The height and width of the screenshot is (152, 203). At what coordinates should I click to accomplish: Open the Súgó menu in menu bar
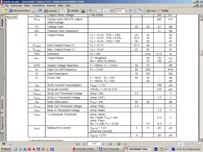[x=68, y=6]
